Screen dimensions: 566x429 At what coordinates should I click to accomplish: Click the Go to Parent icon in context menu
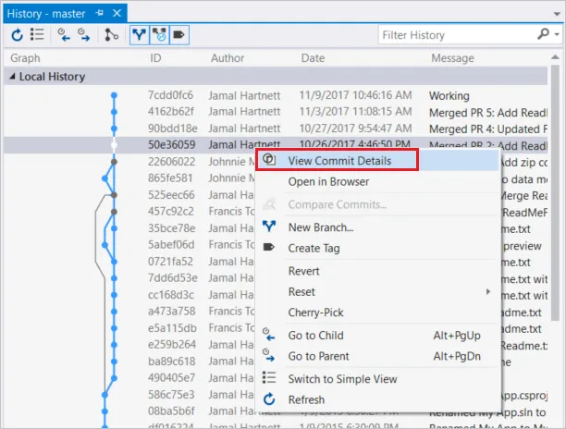(x=268, y=355)
